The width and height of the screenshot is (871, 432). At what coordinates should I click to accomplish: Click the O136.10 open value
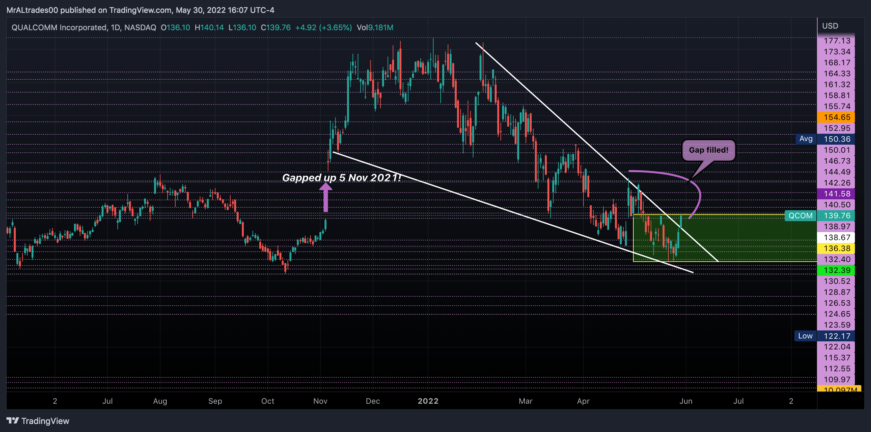click(175, 27)
